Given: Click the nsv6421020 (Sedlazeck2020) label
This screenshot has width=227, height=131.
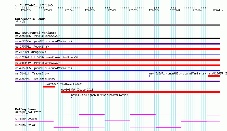Looking at the screenshot, I should coord(62,84).
